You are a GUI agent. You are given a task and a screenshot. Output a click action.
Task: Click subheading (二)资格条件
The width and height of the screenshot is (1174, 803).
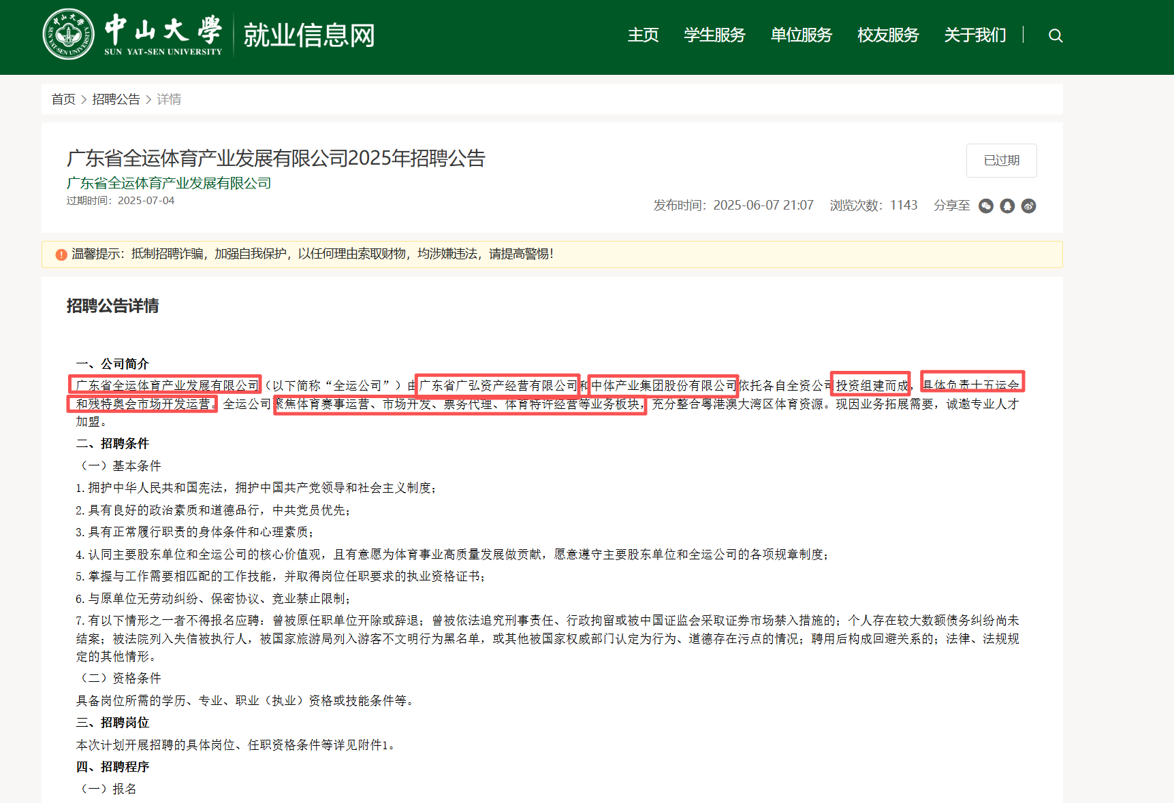(119, 678)
